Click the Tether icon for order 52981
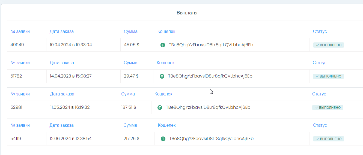 coord(160,108)
